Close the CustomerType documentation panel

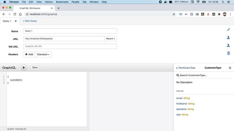point(230,68)
